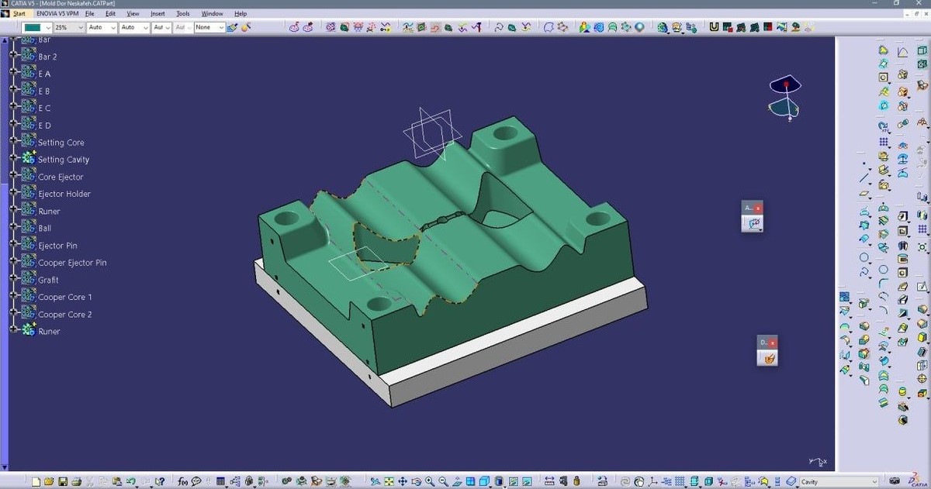Select Ejector Holder in the tree
This screenshot has width=931, height=489.
[64, 194]
